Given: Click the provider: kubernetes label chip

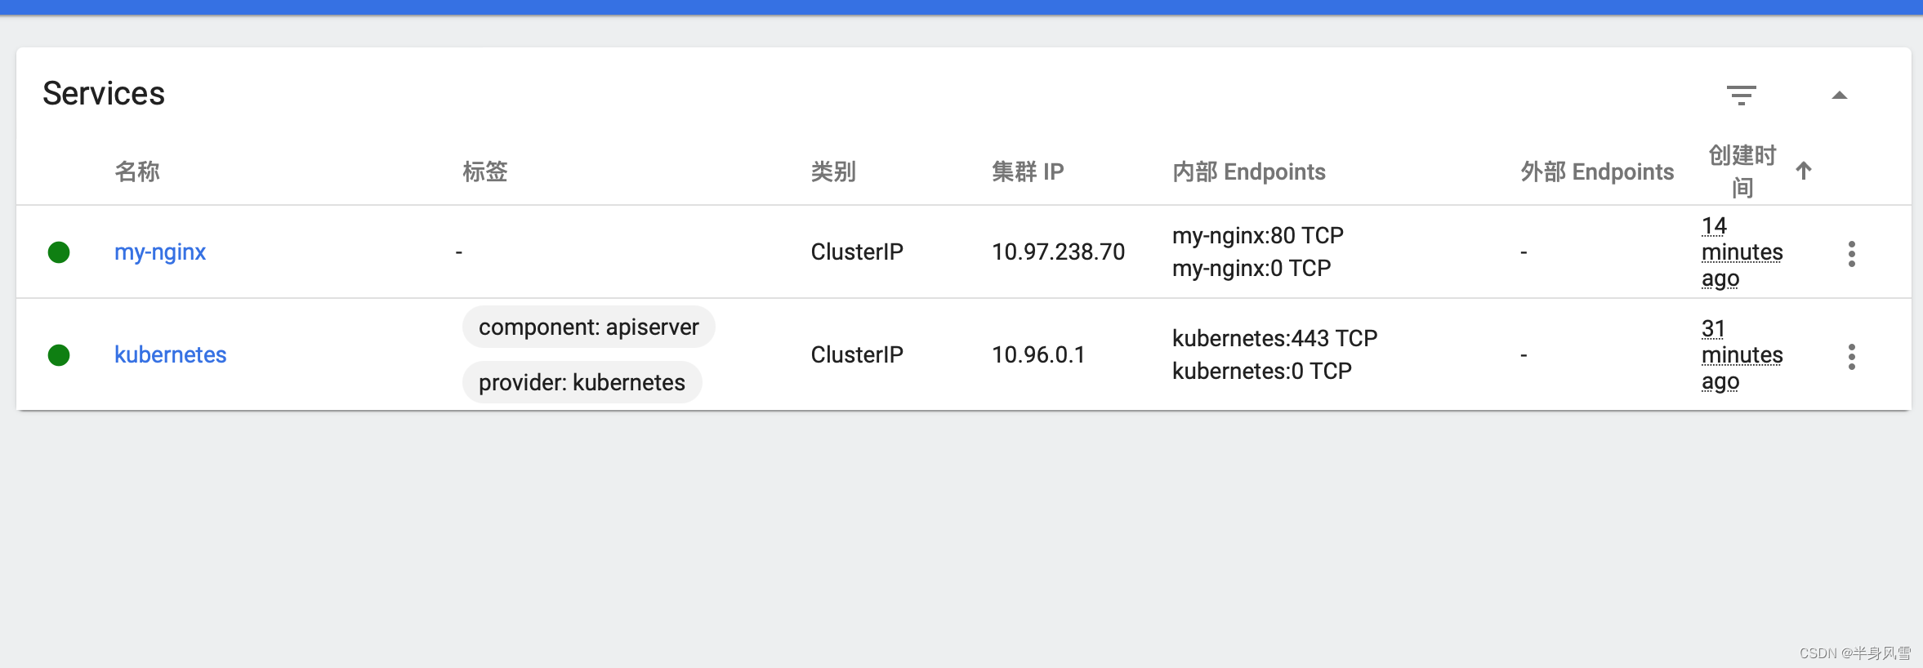Looking at the screenshot, I should 582,382.
